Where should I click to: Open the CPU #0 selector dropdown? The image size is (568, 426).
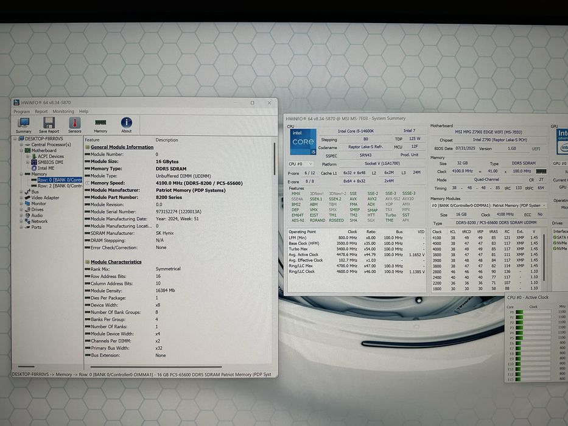300,164
